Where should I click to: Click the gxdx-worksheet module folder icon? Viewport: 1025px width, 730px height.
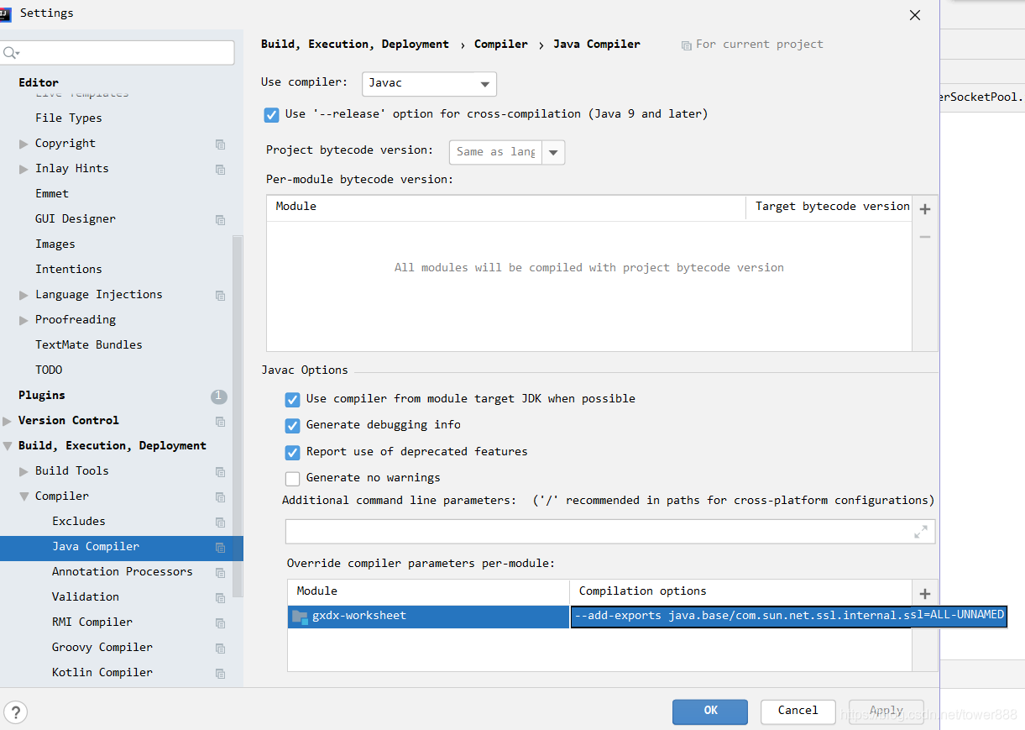[300, 617]
